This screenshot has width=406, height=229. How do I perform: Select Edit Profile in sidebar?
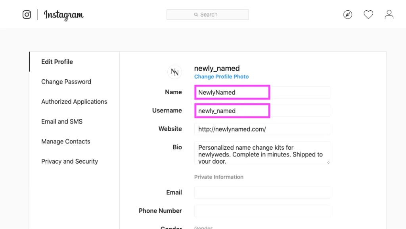tap(57, 62)
